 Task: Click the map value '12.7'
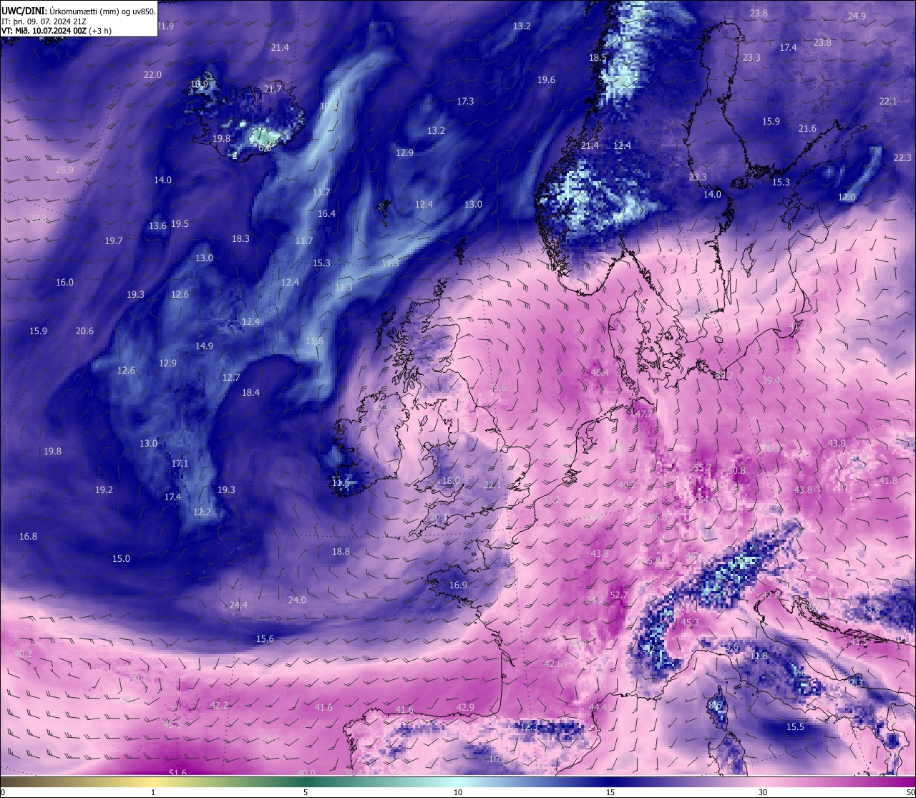coord(231,378)
